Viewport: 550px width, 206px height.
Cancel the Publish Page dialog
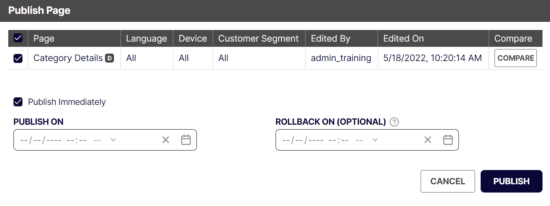[x=448, y=181]
